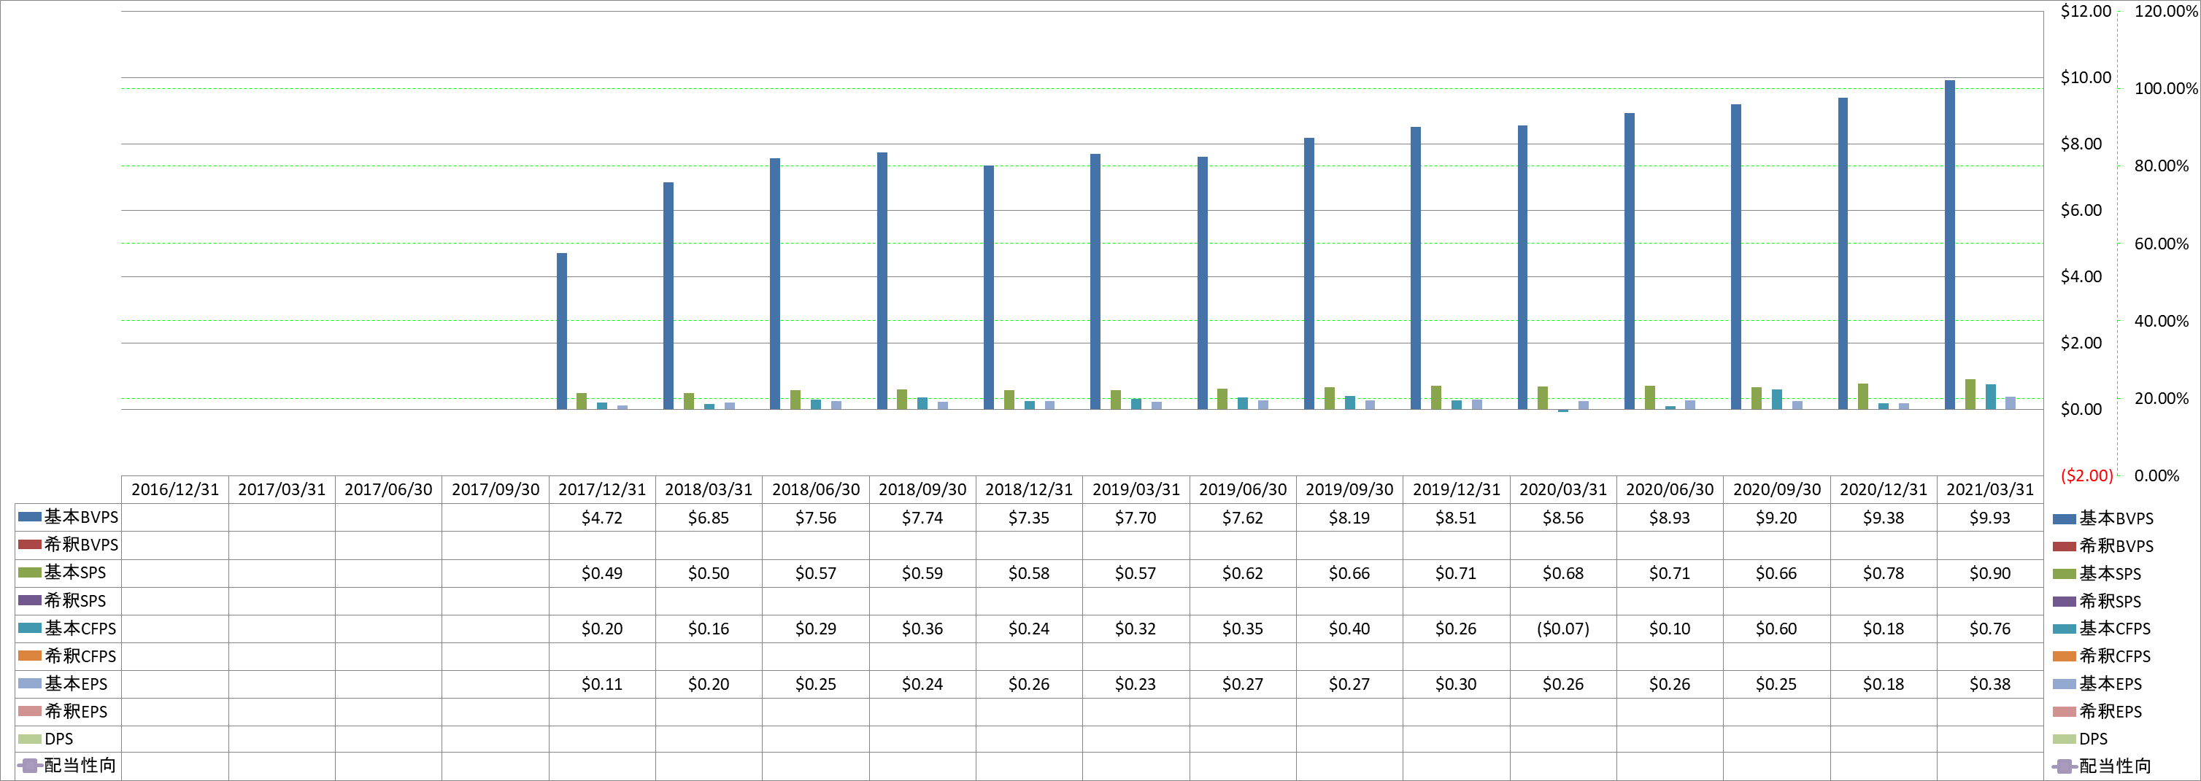Click the $0.11 EPS cell

(602, 684)
